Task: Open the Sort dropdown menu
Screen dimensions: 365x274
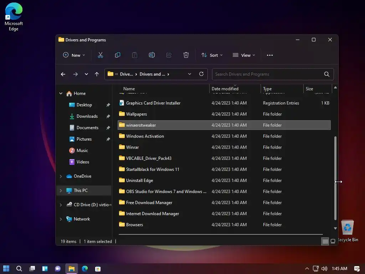Action: pyautogui.click(x=212, y=55)
